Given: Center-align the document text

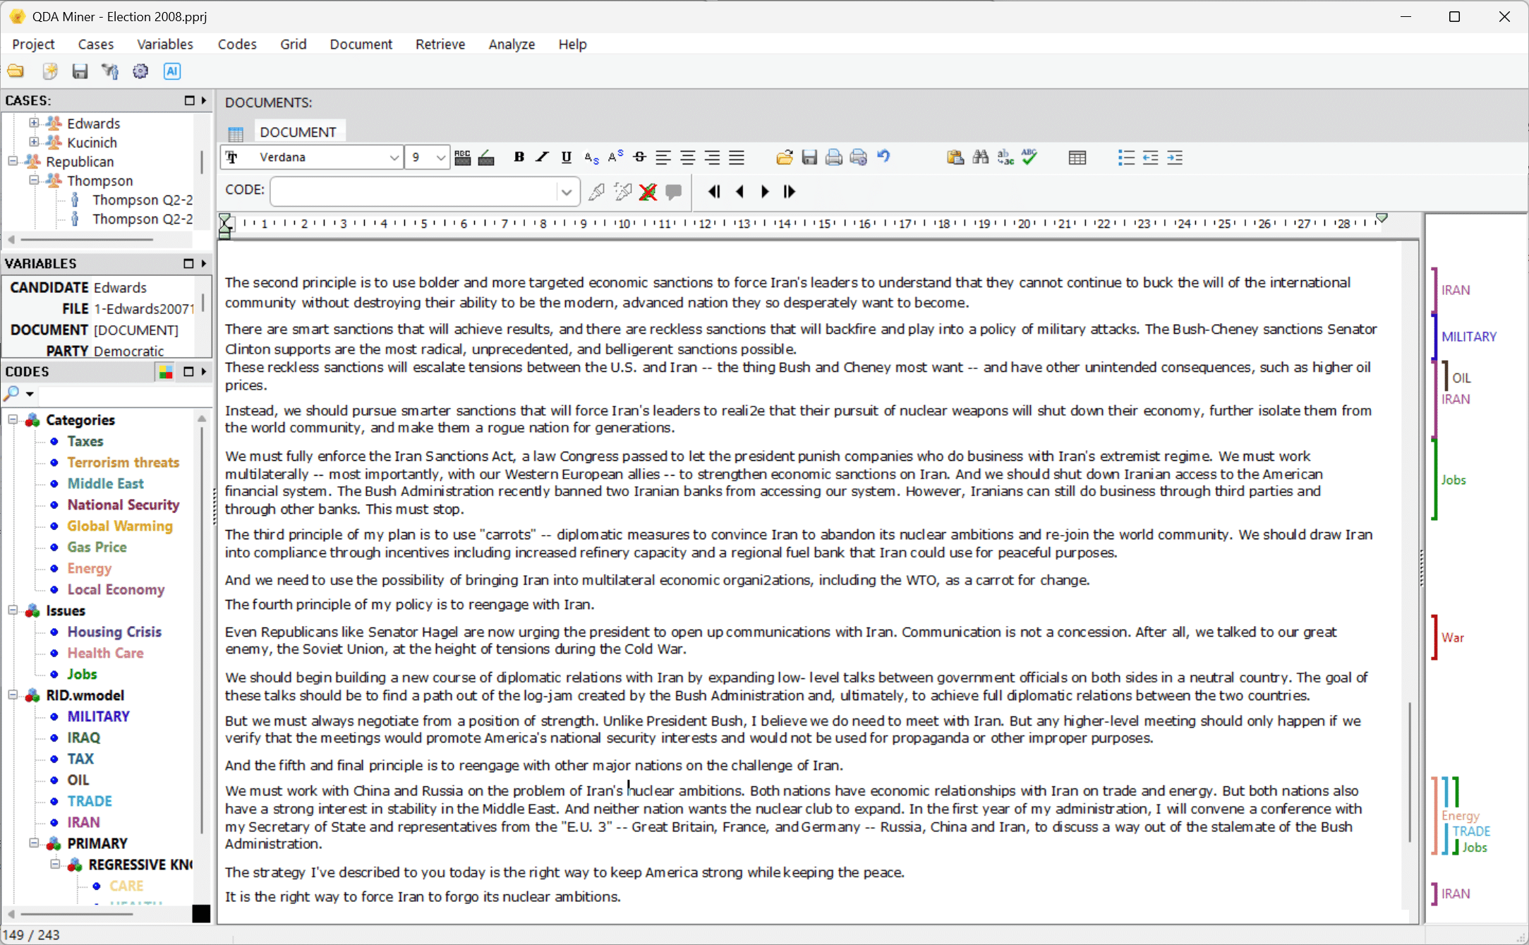Looking at the screenshot, I should (688, 157).
